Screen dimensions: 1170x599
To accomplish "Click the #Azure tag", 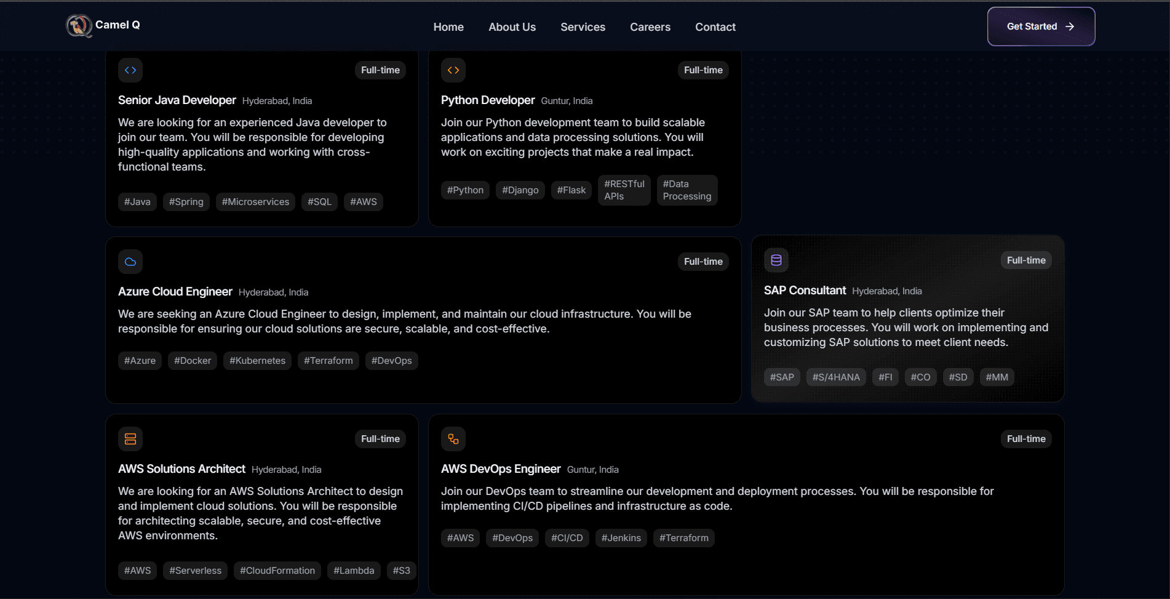I will 140,361.
